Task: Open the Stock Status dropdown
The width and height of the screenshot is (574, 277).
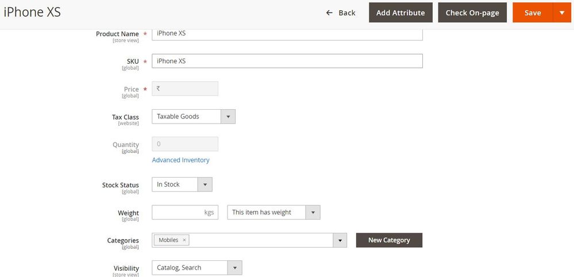Action: point(205,184)
